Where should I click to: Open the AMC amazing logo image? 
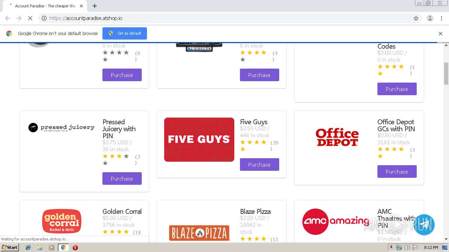[336, 222]
